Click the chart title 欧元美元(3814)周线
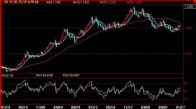Screen dimensions: 196x109 point(22,2)
